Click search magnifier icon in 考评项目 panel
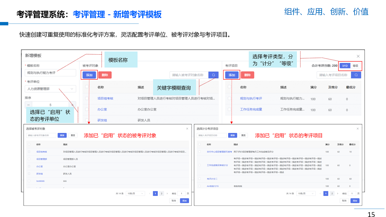Viewport: 386px width, 217px height. click(x=356, y=75)
